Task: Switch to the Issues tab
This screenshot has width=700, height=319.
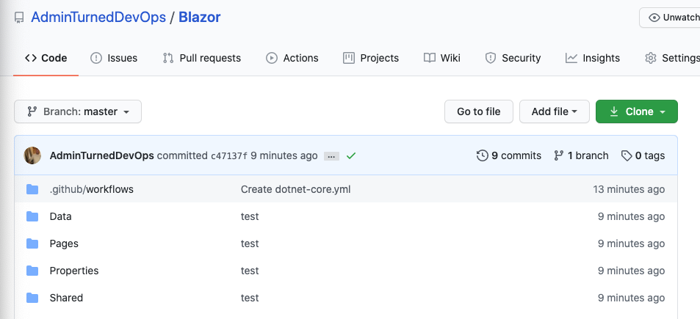Action: coord(114,58)
